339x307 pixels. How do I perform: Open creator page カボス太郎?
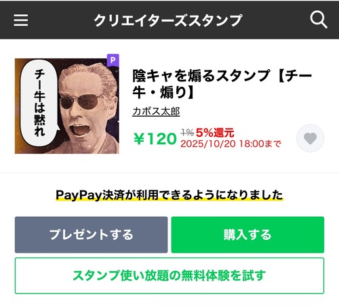click(156, 111)
